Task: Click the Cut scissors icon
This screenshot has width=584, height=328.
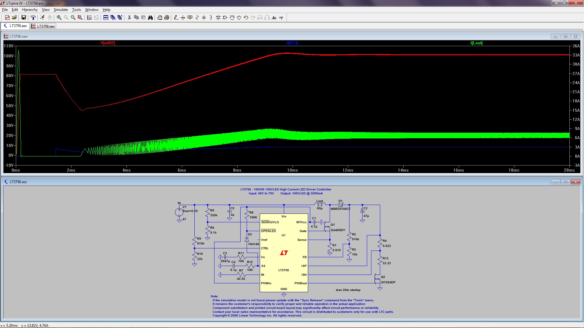Action: [129, 18]
